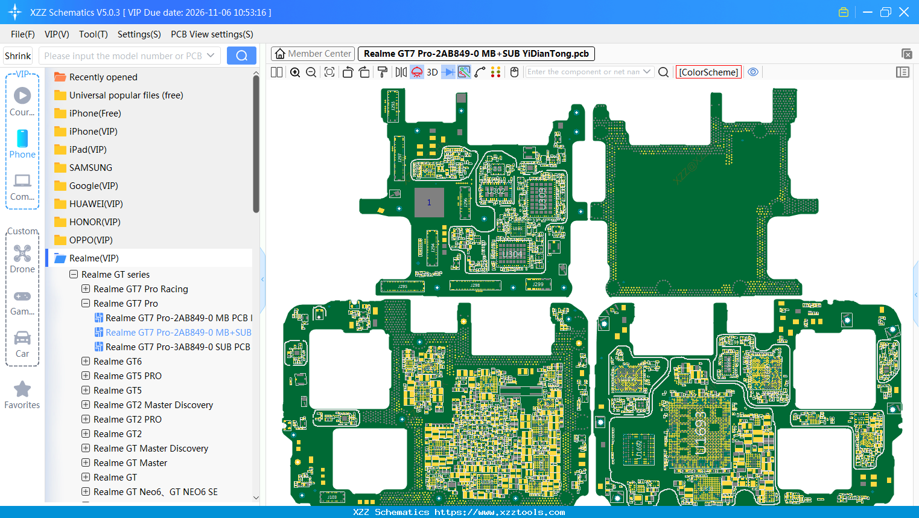
Task: Click the gift box icon in title bar
Action: coord(844,12)
